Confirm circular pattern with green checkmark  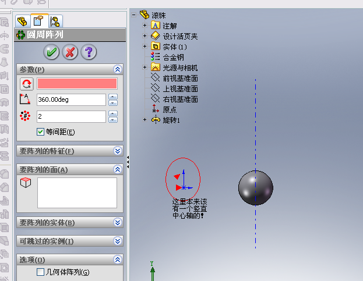[x=51, y=52]
